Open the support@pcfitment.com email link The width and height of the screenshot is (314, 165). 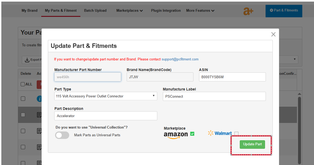pyautogui.click(x=180, y=59)
